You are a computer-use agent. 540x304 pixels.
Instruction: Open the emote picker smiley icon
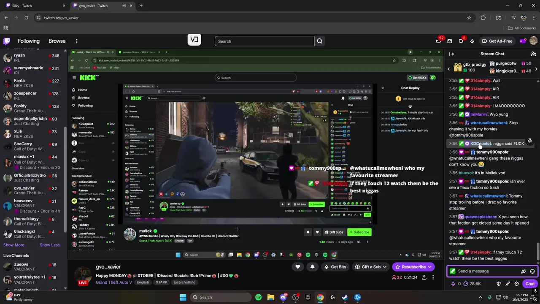click(x=532, y=271)
